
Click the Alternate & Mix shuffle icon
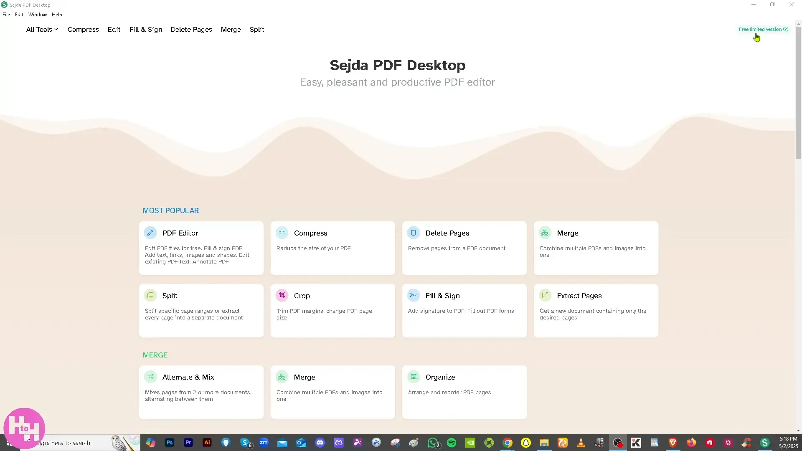[x=150, y=377]
